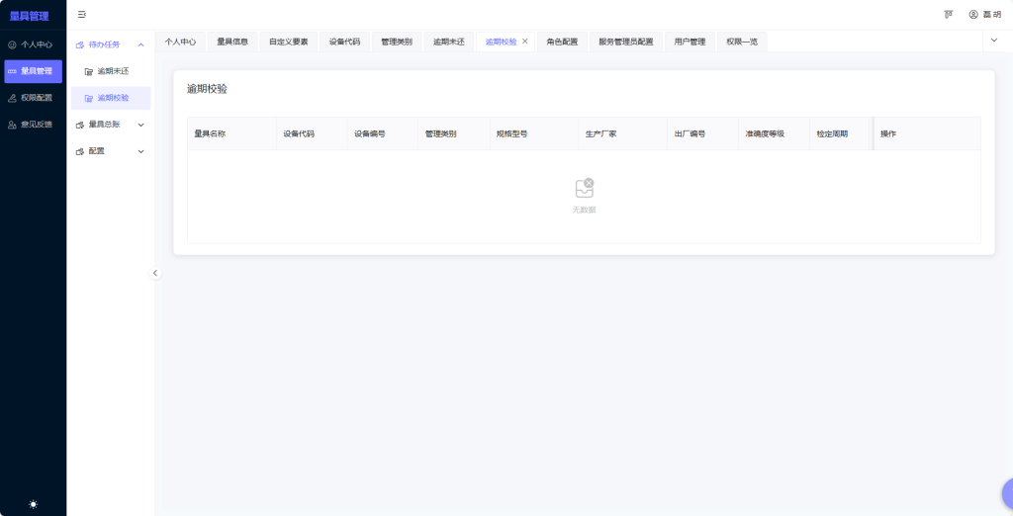Click the 权限配置 icon in sidebar
This screenshot has height=516, width=1013.
(12, 98)
